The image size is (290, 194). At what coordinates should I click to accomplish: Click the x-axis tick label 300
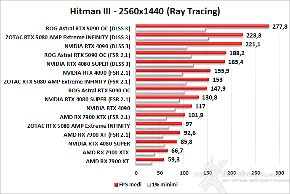click(x=279, y=173)
